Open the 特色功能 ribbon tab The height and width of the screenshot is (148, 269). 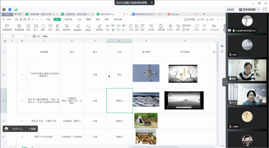tap(118, 19)
